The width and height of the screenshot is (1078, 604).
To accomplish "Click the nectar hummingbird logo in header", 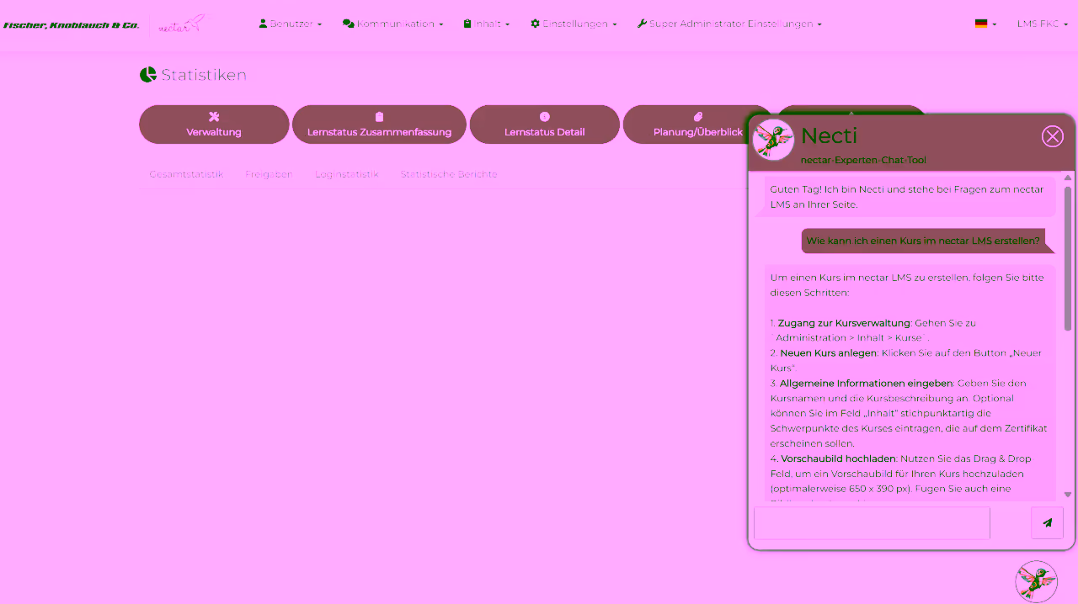I will tap(181, 24).
